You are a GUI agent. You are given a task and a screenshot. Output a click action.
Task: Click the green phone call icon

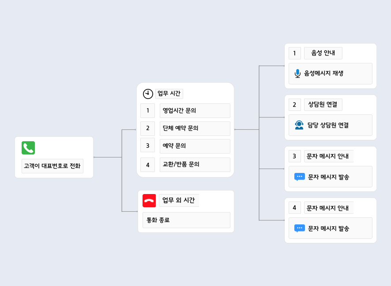(x=28, y=148)
